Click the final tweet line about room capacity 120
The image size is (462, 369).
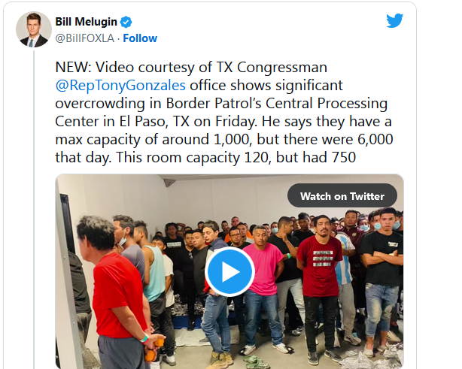click(205, 157)
